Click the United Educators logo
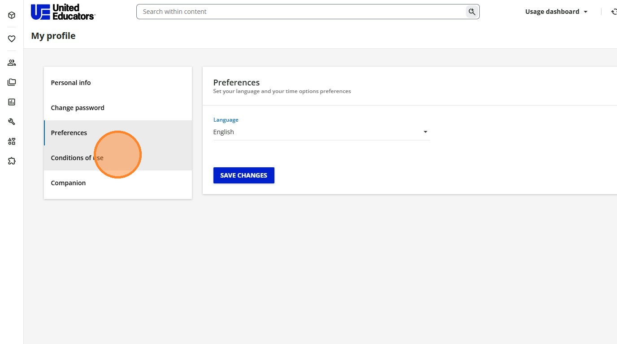Image resolution: width=617 pixels, height=344 pixels. (63, 12)
